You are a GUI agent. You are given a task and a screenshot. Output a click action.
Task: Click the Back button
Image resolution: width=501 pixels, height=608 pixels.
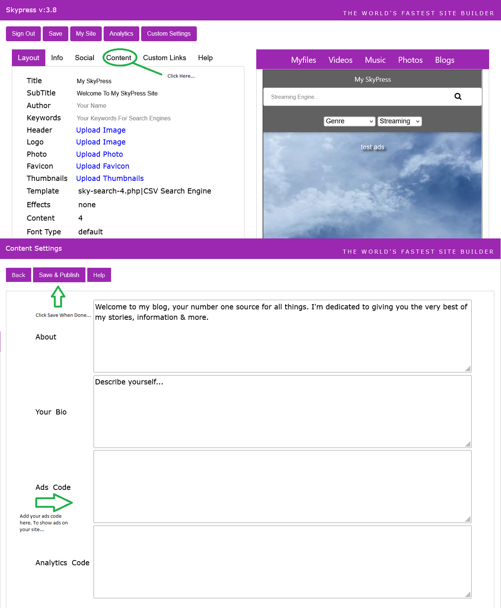pyautogui.click(x=19, y=275)
